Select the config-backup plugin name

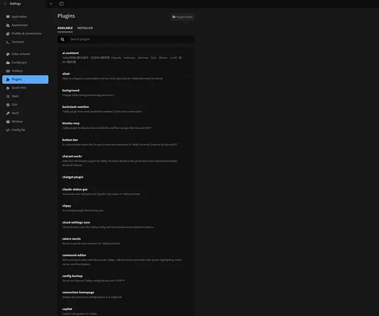72,276
